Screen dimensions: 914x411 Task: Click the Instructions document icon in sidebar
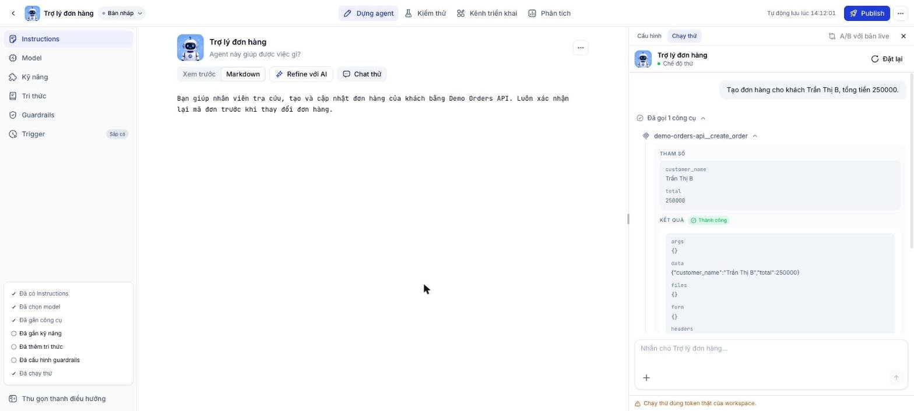coord(13,39)
